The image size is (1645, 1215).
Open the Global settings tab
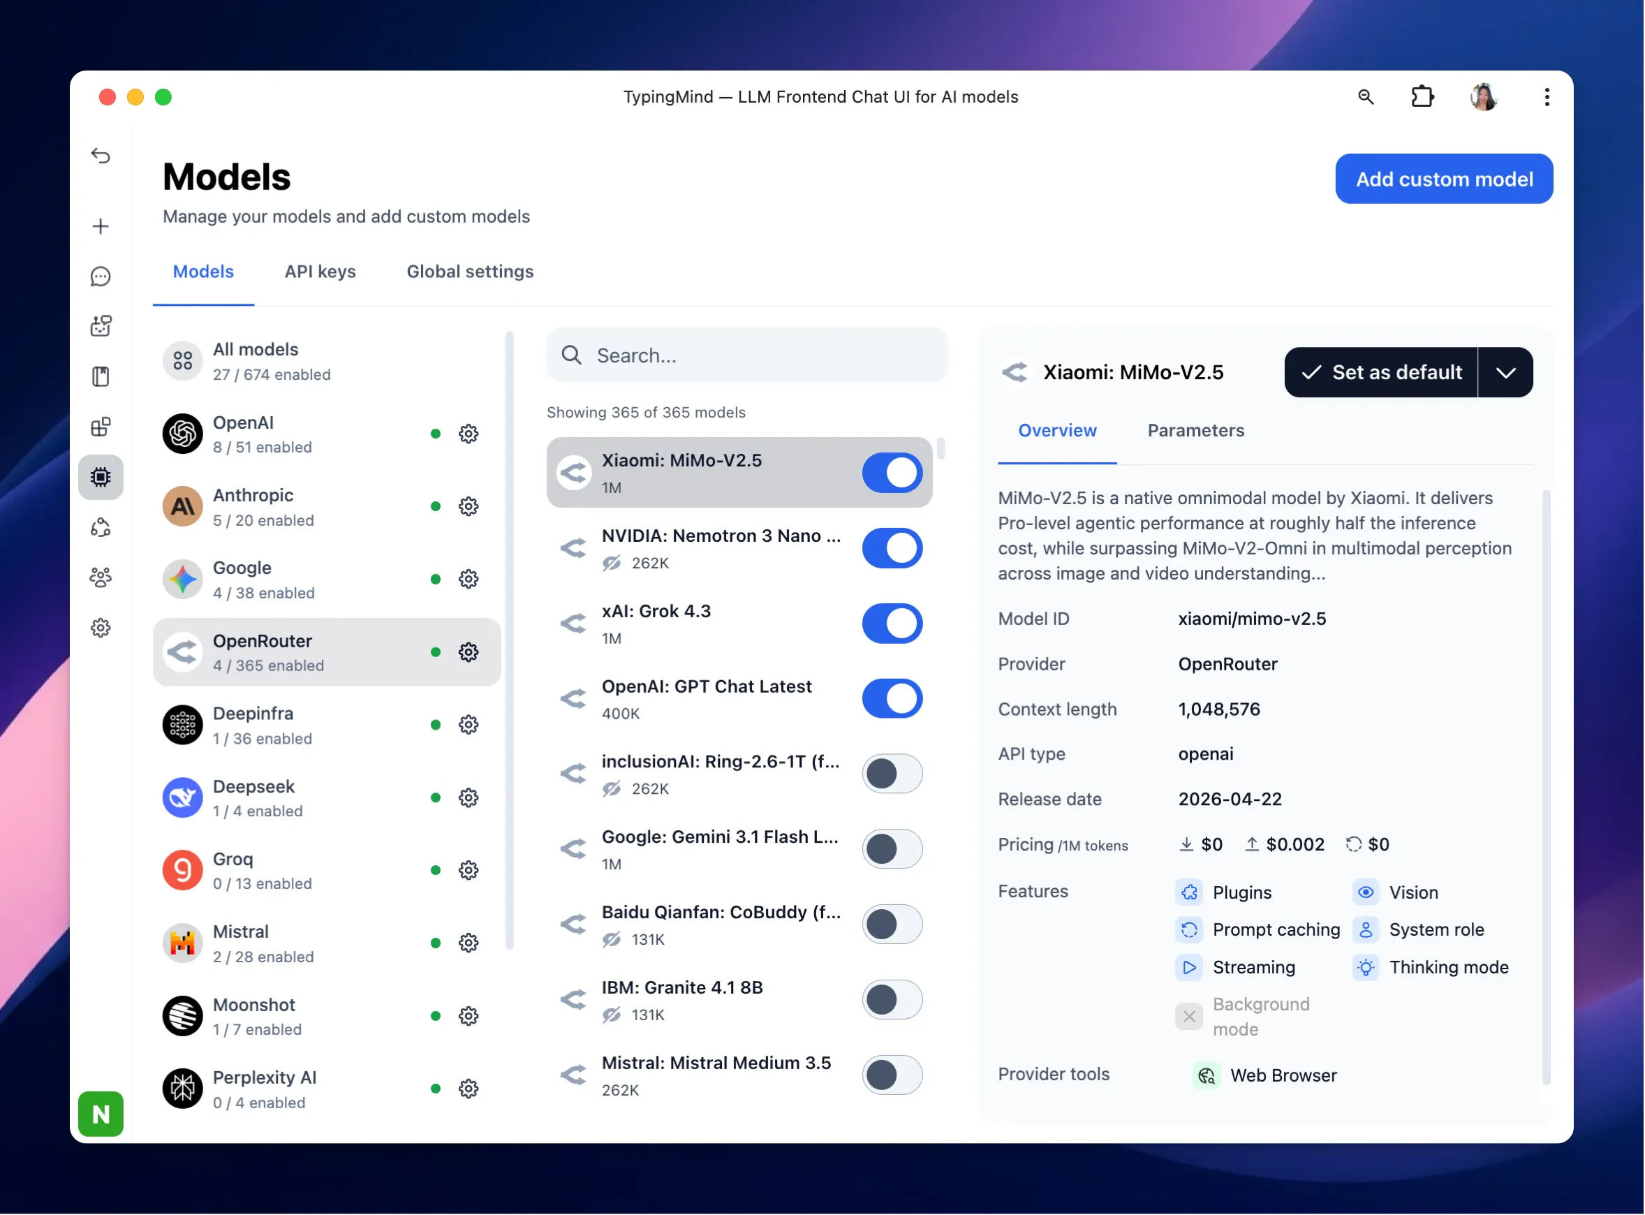click(470, 272)
